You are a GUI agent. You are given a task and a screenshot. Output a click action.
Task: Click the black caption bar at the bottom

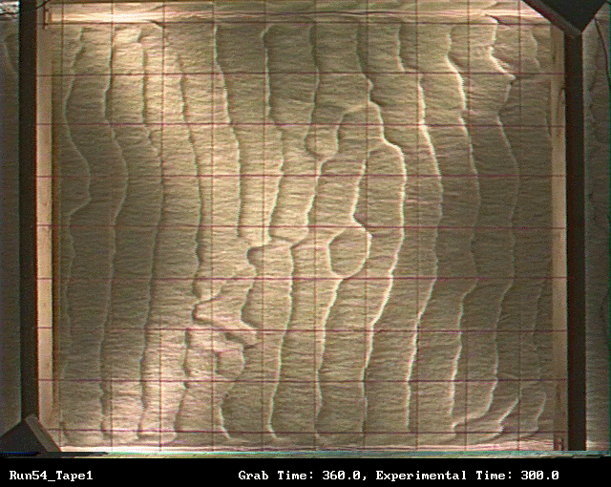(305, 475)
